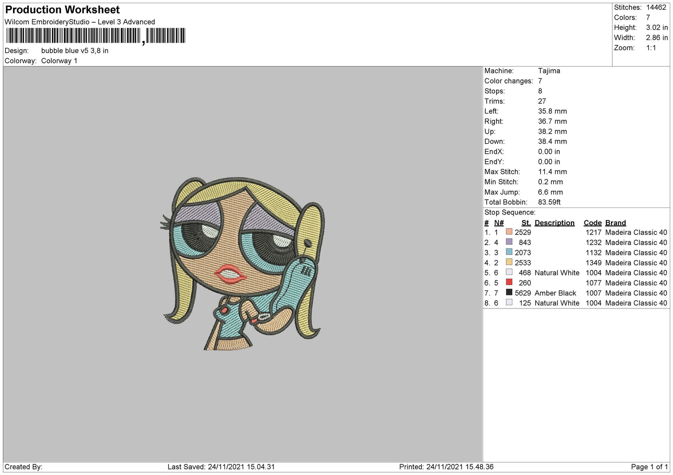673x475 pixels.
Task: Click the Code column header
Action: tap(592, 223)
